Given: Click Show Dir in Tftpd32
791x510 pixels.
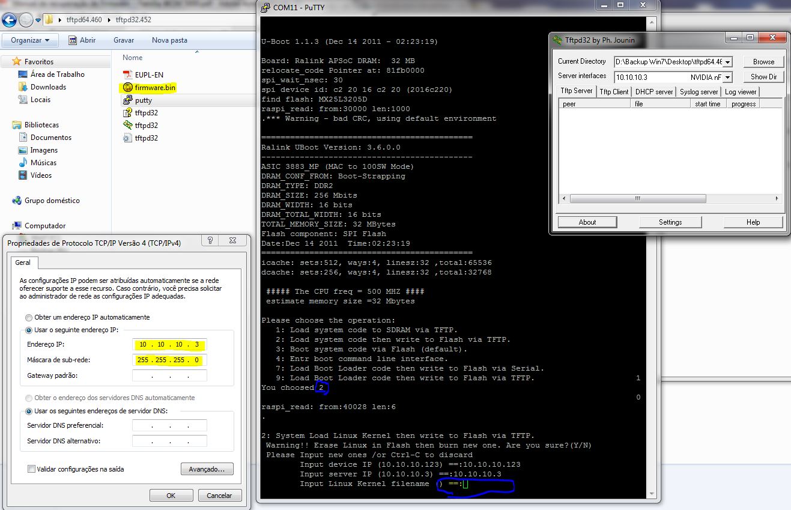Looking at the screenshot, I should pyautogui.click(x=763, y=77).
